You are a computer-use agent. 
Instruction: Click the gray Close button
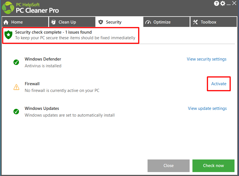[169, 166]
